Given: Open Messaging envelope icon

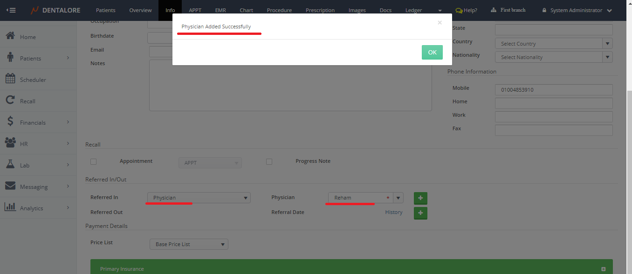Looking at the screenshot, I should point(10,186).
